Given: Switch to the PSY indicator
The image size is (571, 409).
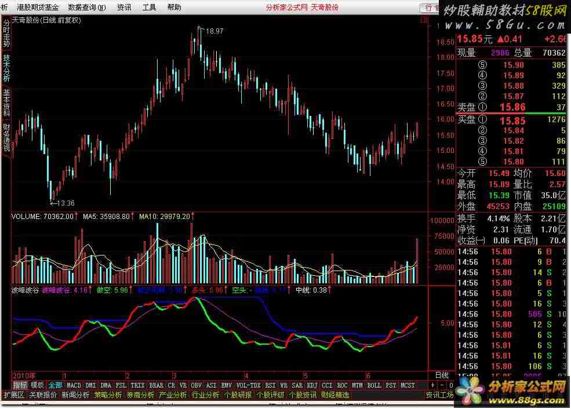Looking at the screenshot, I should 391,385.
